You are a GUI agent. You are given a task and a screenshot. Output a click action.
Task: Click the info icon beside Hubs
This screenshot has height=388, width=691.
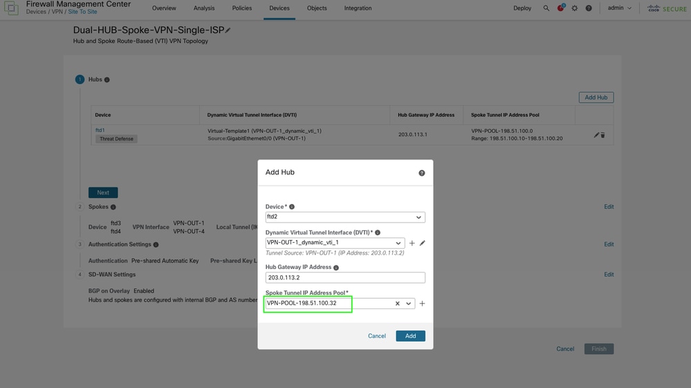(107, 80)
